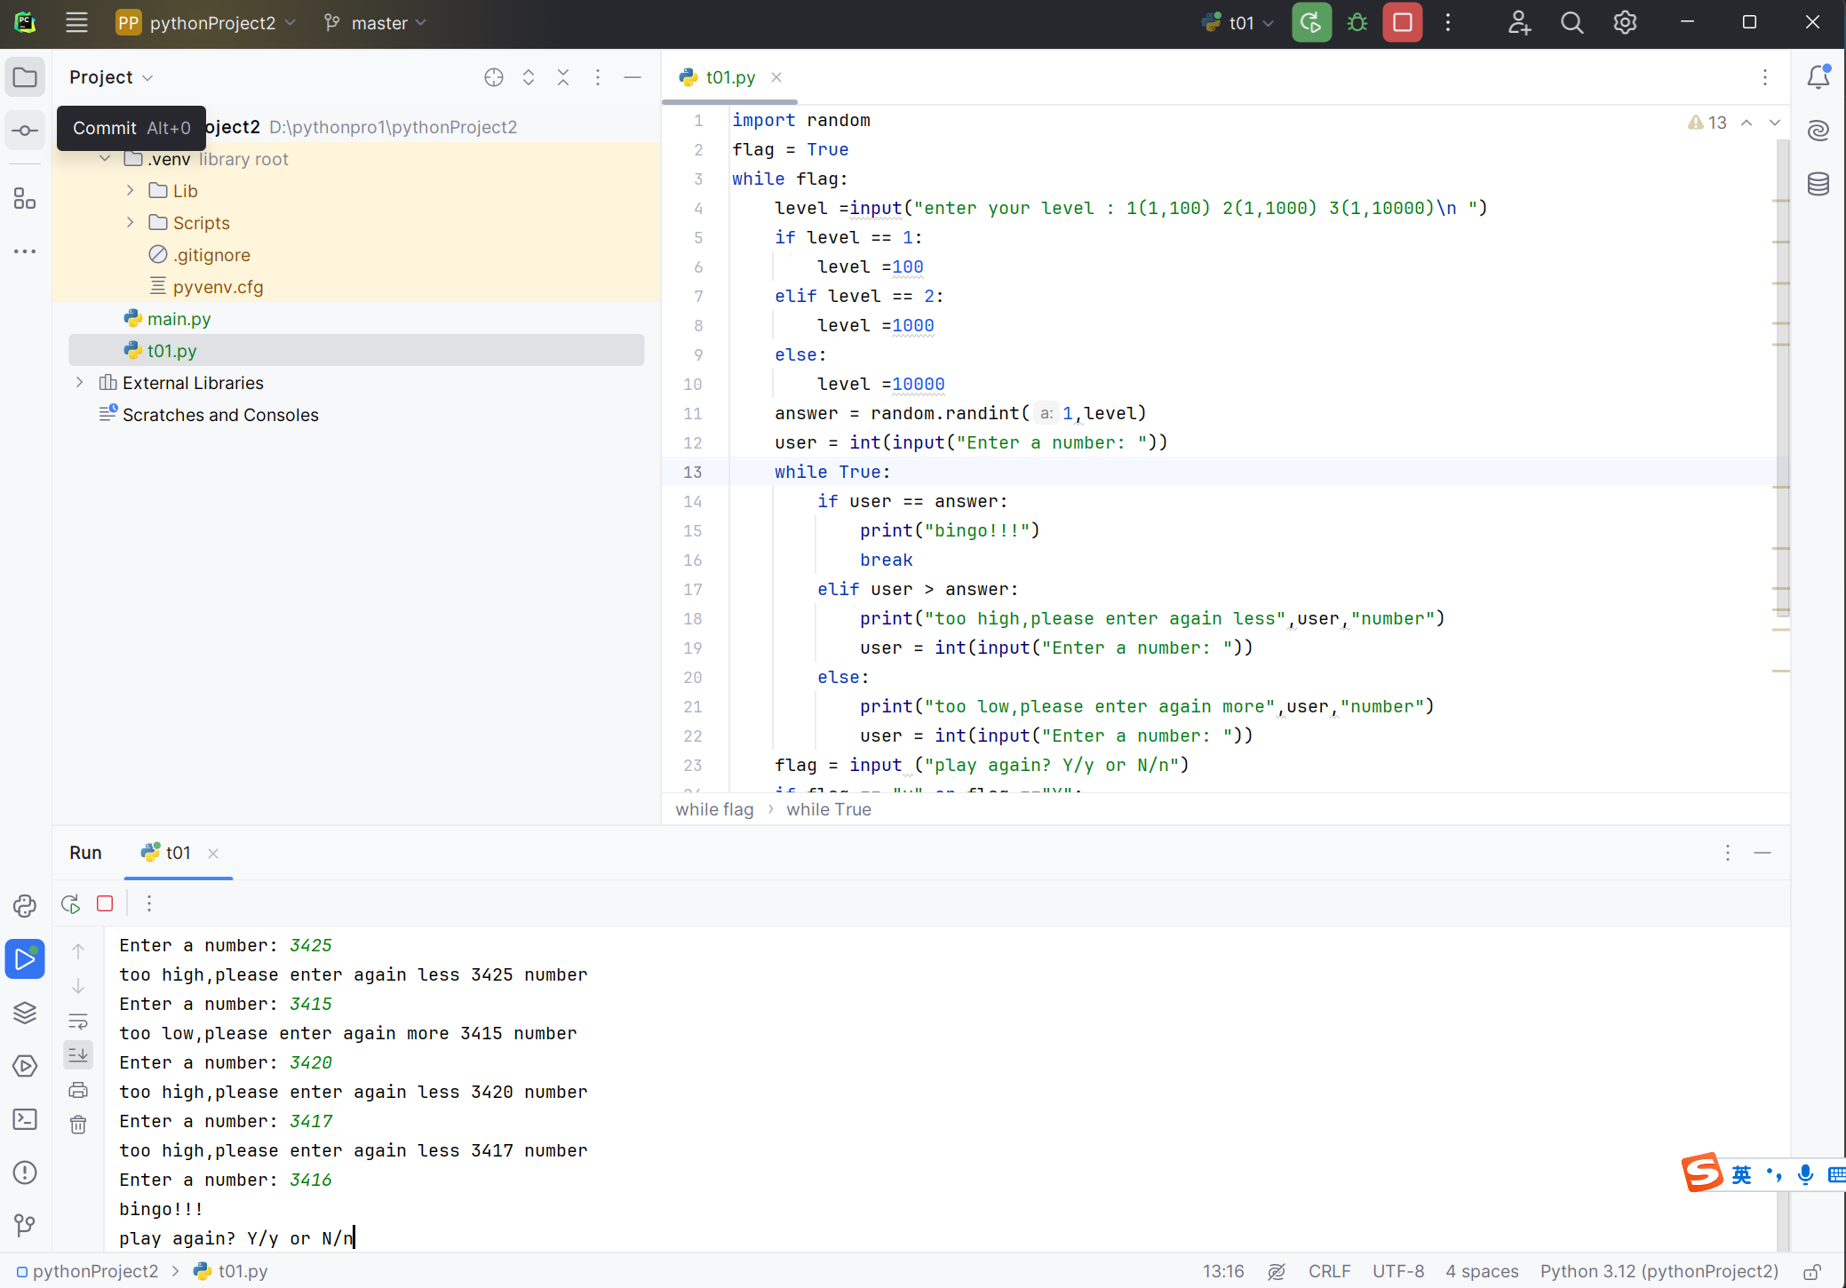Expand the Lib folder
1846x1288 pixels.
[131, 191]
